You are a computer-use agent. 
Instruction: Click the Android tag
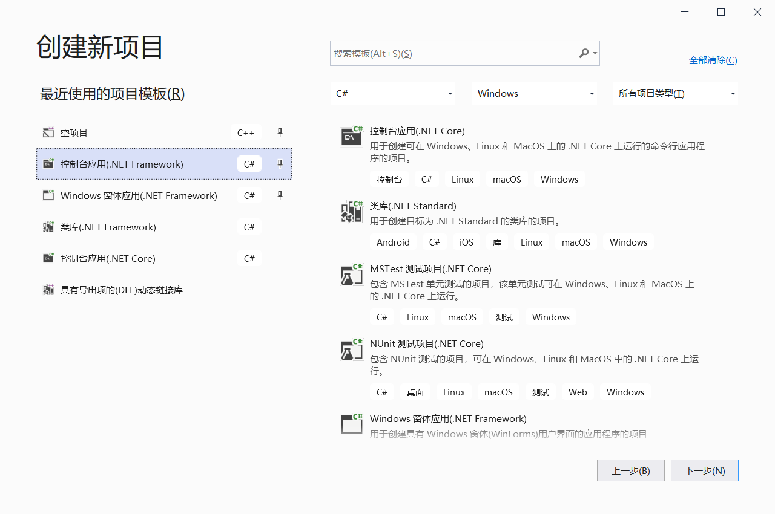pos(393,242)
